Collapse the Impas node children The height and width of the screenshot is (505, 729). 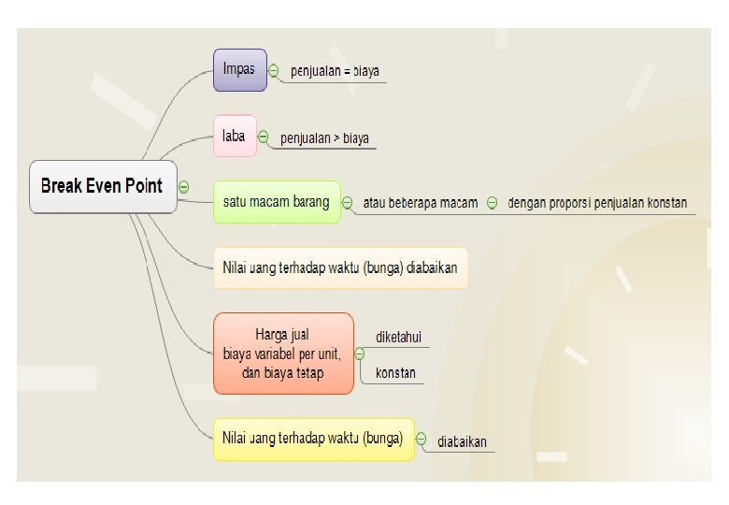(273, 70)
